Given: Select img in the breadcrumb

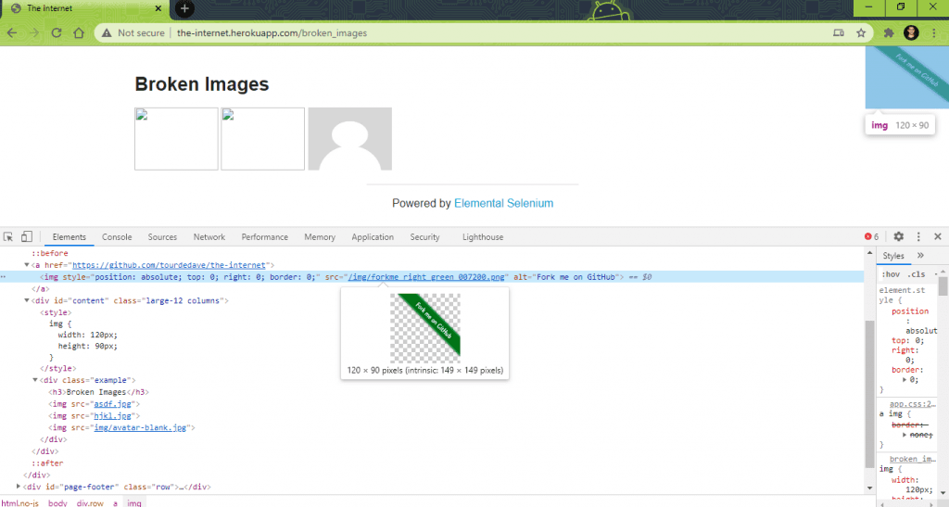Looking at the screenshot, I should pyautogui.click(x=133, y=502).
